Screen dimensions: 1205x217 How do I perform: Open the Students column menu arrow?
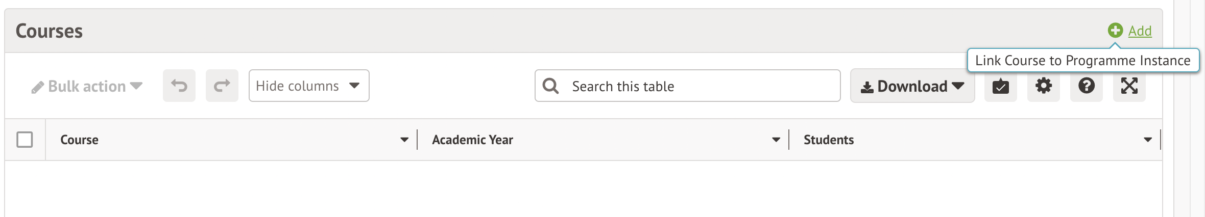(x=1148, y=140)
